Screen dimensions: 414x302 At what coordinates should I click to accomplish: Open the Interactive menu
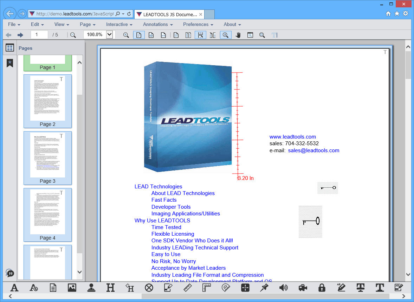[119, 24]
